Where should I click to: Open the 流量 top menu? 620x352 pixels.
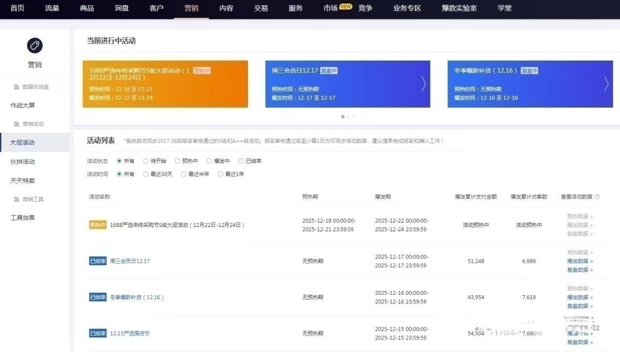52,8
